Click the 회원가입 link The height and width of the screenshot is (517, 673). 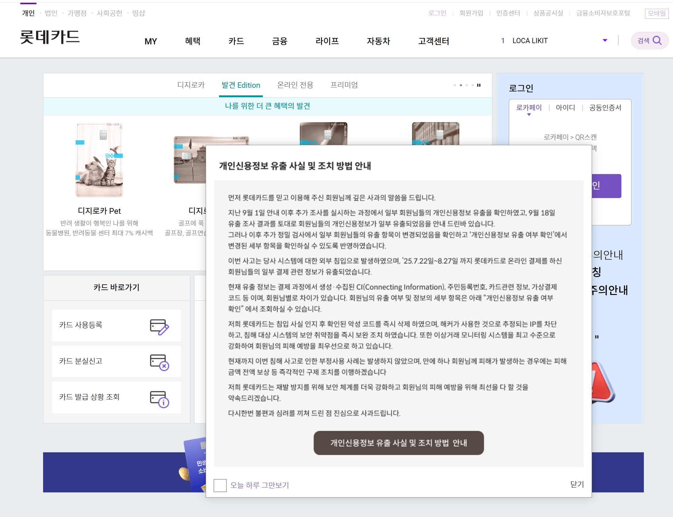[x=471, y=13]
